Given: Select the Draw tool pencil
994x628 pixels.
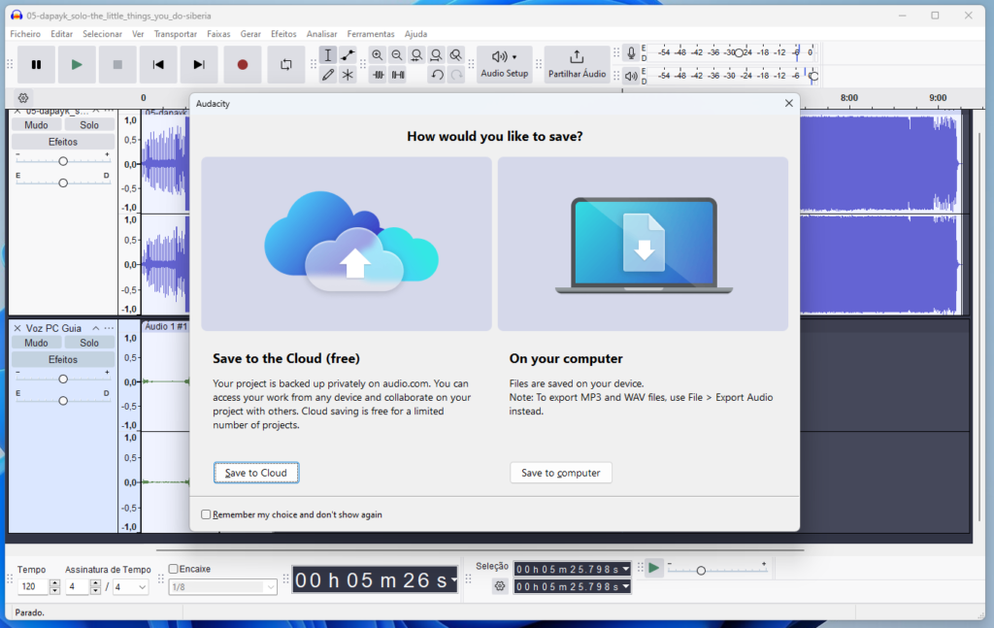Looking at the screenshot, I should click(x=328, y=74).
